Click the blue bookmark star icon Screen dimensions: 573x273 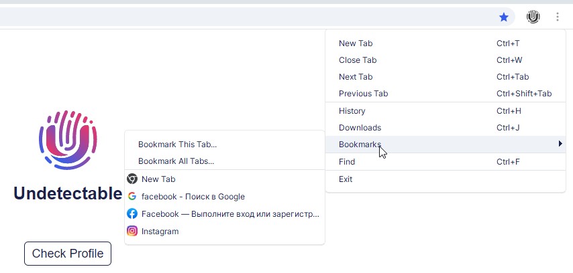click(x=504, y=17)
